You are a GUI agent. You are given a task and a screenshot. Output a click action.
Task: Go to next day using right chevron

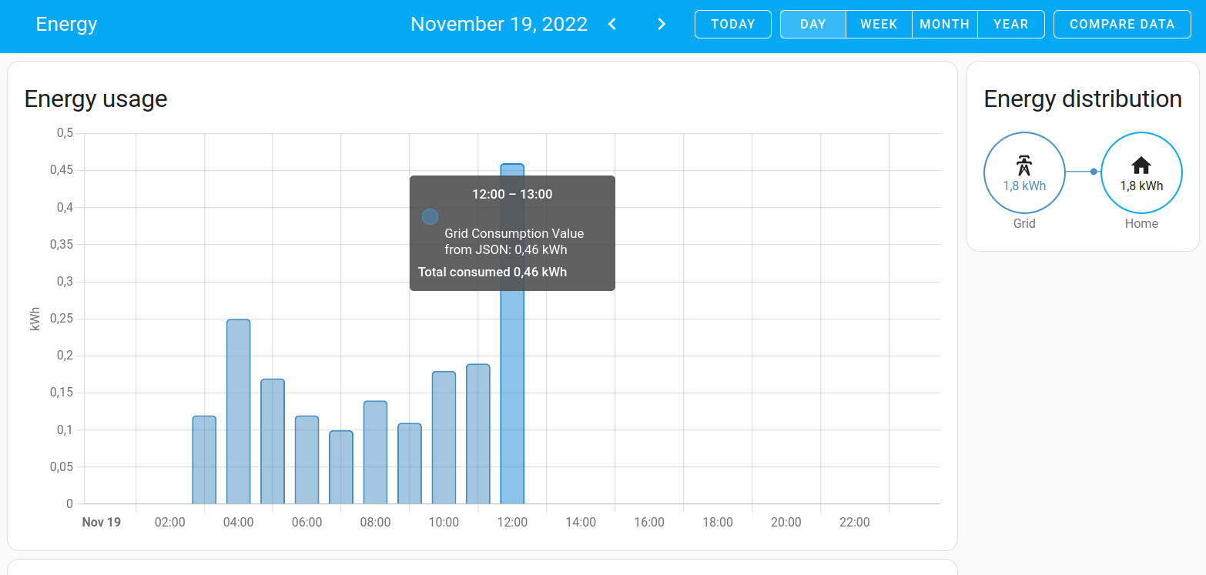tap(661, 24)
